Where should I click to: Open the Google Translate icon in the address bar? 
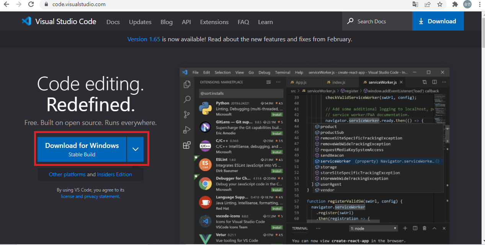point(415,5)
